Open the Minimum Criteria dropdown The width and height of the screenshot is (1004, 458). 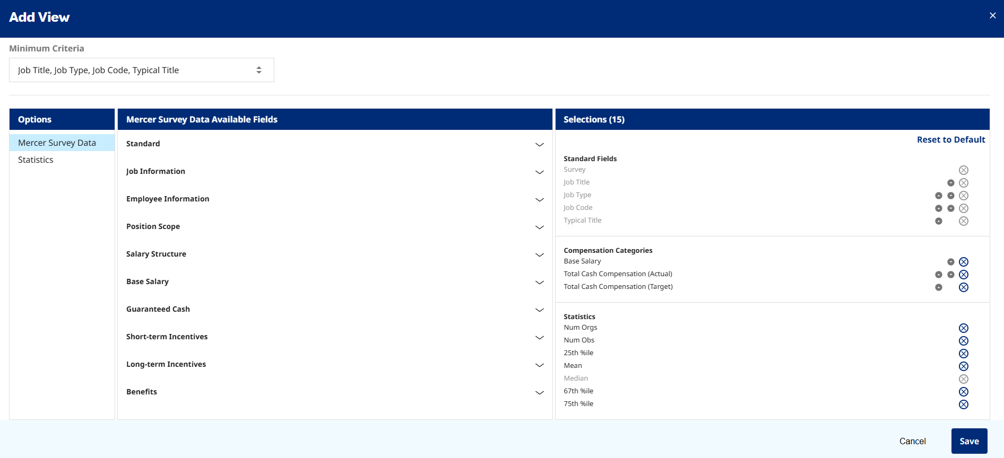[x=142, y=70]
